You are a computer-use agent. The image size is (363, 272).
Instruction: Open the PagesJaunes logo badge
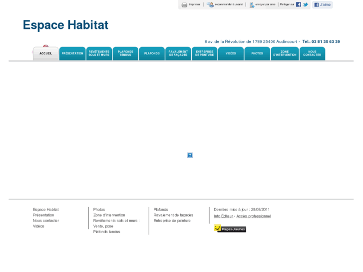tap(230, 229)
